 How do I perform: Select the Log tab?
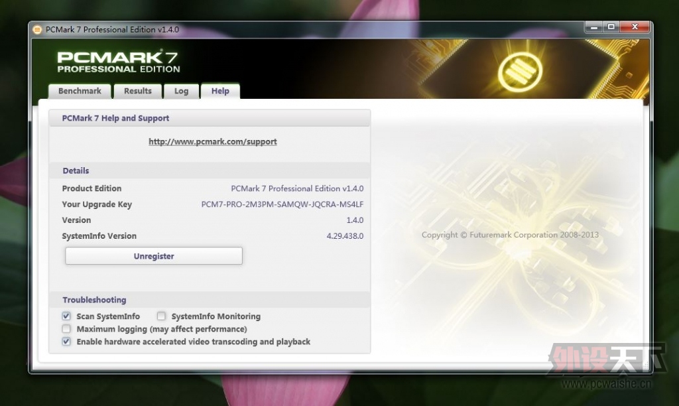click(182, 91)
